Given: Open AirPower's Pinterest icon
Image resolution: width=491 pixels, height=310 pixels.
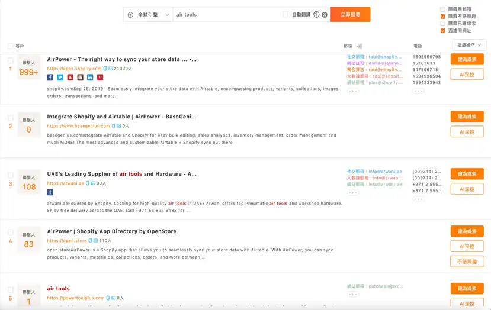Looking at the screenshot, I should [100, 77].
